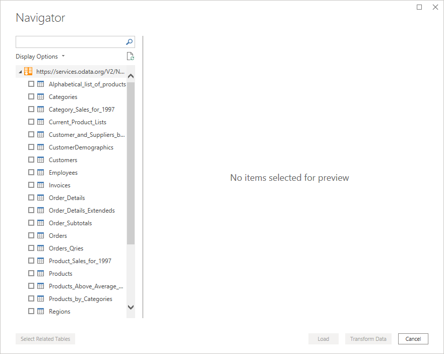Click table icon beside Products
The image size is (444, 354).
pos(41,273)
